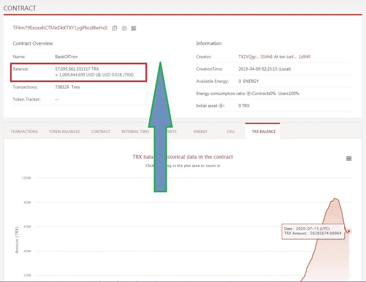The width and height of the screenshot is (366, 282).
Task: Switch to the TOKEN BALANCES tab
Action: 64,131
